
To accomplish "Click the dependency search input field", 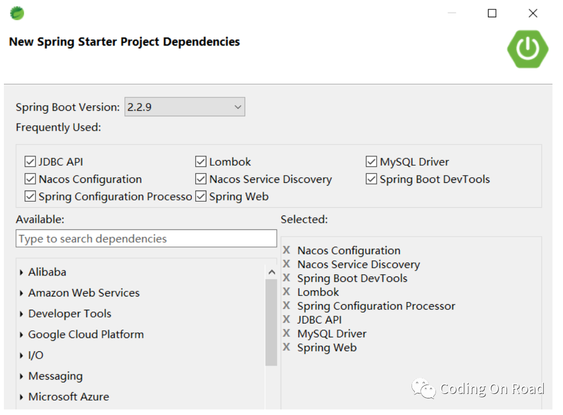I will point(146,239).
